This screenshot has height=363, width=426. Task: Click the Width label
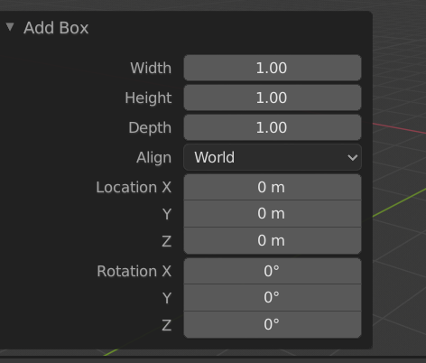click(151, 68)
